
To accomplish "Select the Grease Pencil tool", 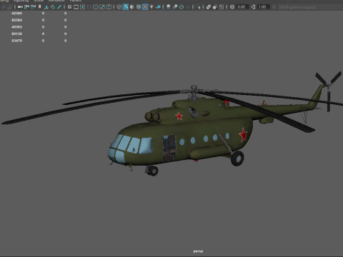I will pos(59,7).
